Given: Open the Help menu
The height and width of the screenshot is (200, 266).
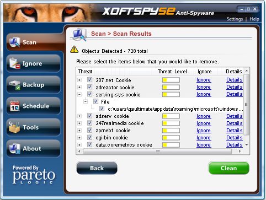Looking at the screenshot, I should [x=254, y=19].
